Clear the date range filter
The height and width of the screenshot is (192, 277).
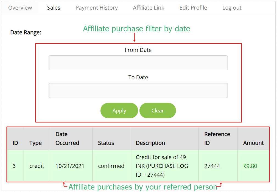[158, 111]
